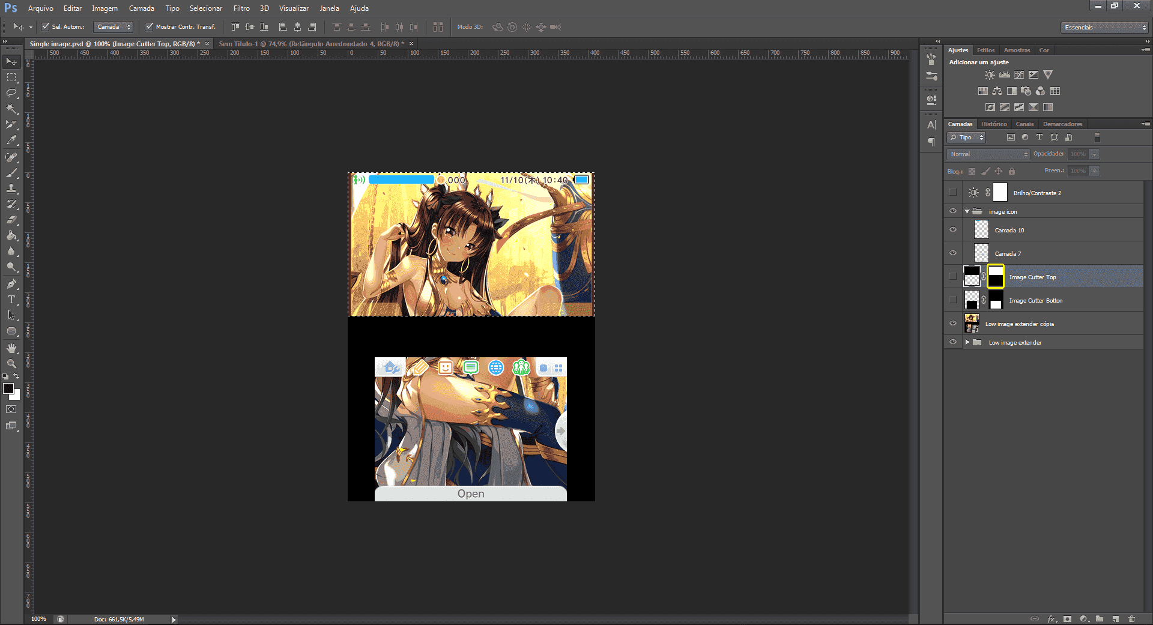Select the Brush tool
The height and width of the screenshot is (625, 1153).
point(11,173)
